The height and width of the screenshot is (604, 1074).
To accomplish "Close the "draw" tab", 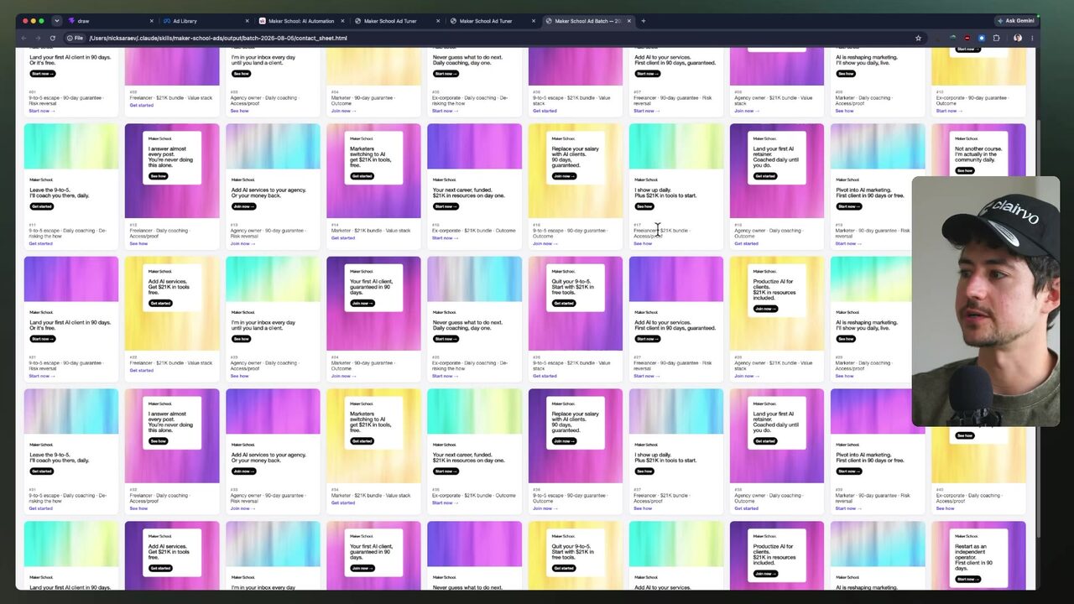I will coord(152,21).
